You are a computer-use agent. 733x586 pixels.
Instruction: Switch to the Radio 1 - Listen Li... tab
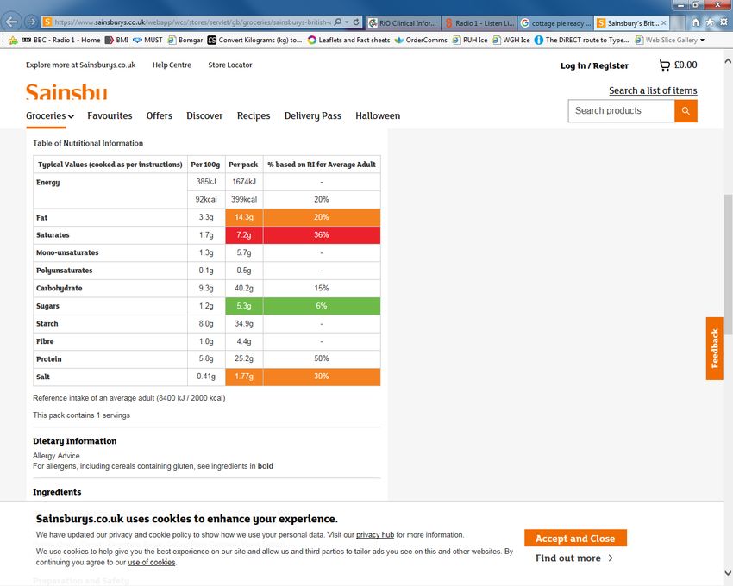coord(479,23)
